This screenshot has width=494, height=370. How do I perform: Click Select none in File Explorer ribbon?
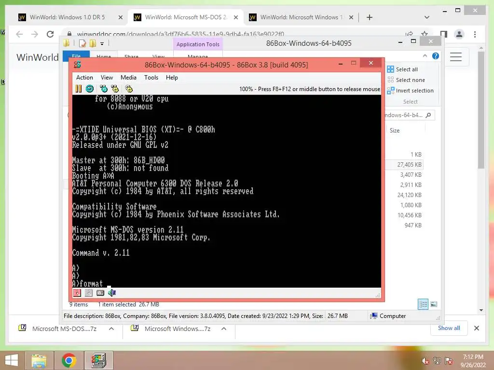[x=406, y=80]
